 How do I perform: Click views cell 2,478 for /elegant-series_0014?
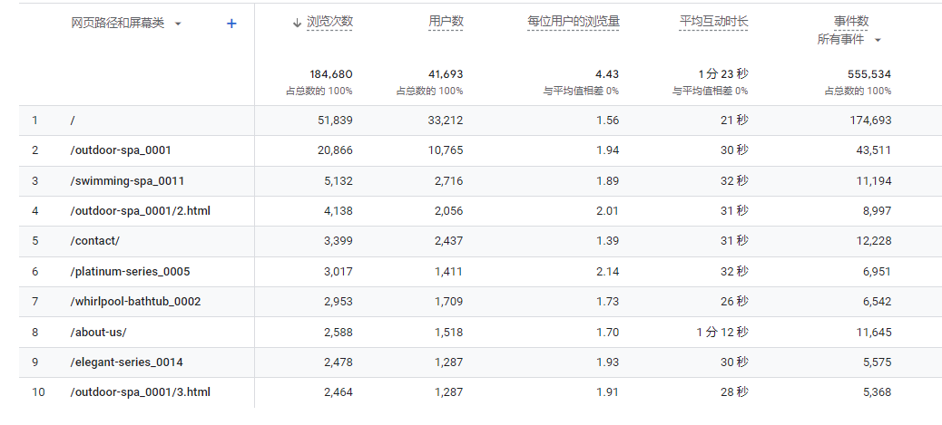pos(339,362)
